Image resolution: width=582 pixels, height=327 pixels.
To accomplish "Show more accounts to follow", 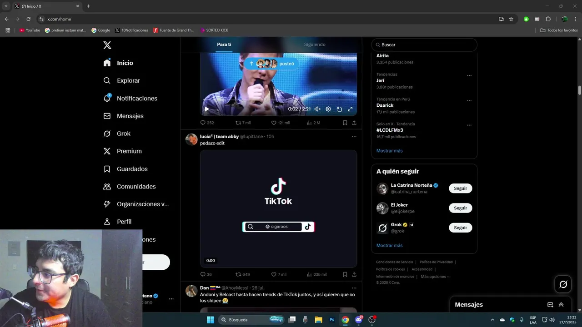I will click(389, 246).
